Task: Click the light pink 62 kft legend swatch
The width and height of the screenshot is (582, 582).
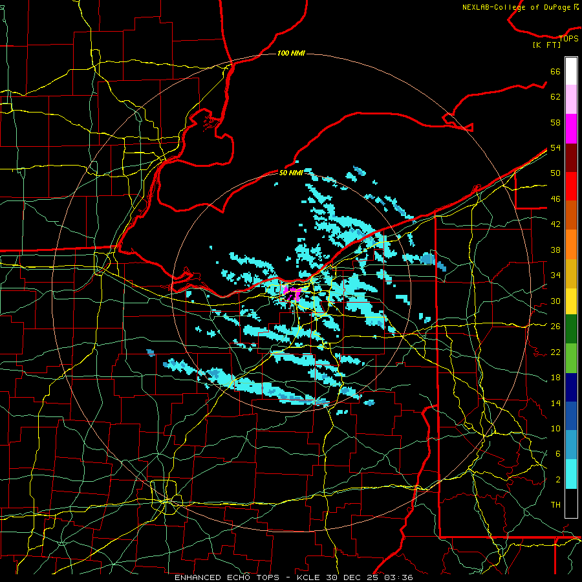Action: click(571, 100)
